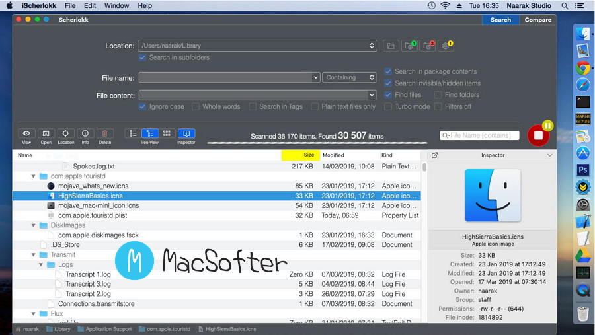Screen dimensions: 595x335
Task: Click the results list vertical scrollbar
Action: [x=424, y=168]
